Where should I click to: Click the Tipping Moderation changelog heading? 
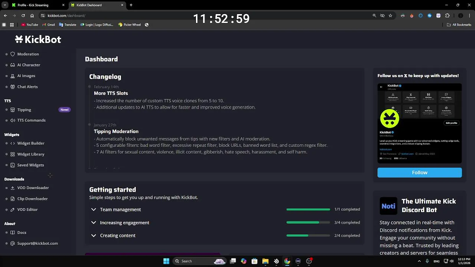coord(116,131)
